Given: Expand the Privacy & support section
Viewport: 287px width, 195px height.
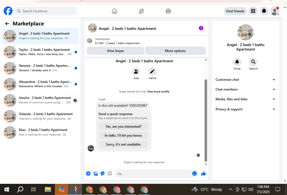Looking at the screenshot, I should click(246, 109).
